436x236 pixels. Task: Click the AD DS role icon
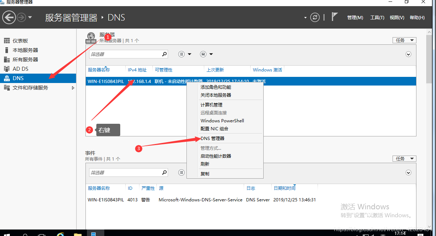[x=7, y=69]
